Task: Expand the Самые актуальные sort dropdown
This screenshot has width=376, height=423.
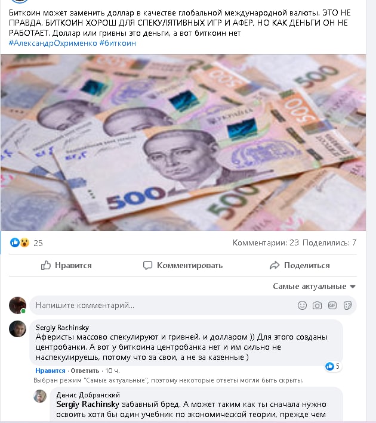Action: tap(314, 286)
